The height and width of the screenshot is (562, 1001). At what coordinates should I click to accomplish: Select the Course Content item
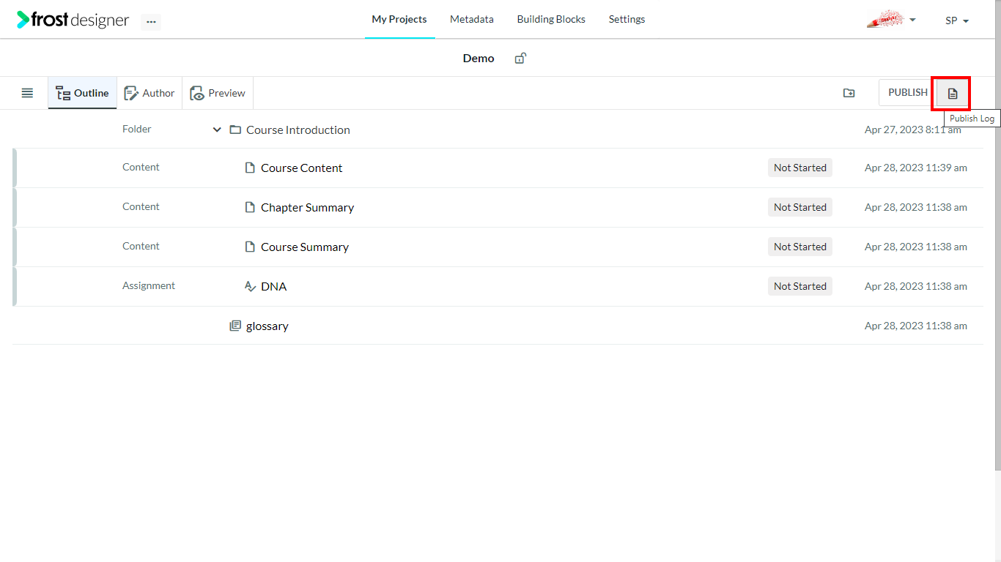point(302,168)
